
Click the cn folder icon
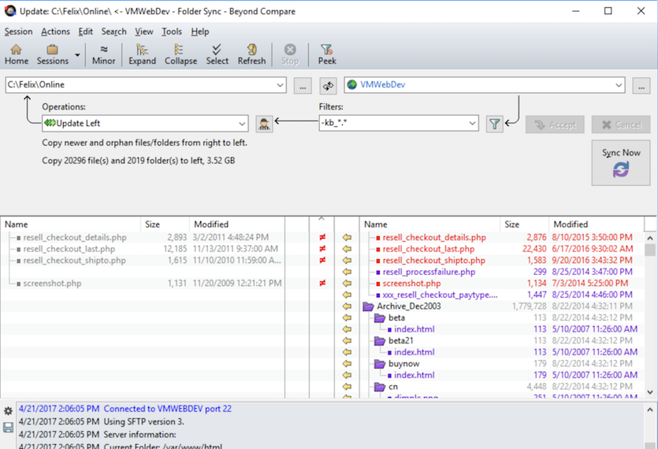[x=380, y=387]
